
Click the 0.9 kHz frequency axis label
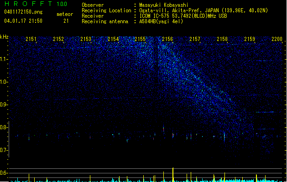(4, 105)
